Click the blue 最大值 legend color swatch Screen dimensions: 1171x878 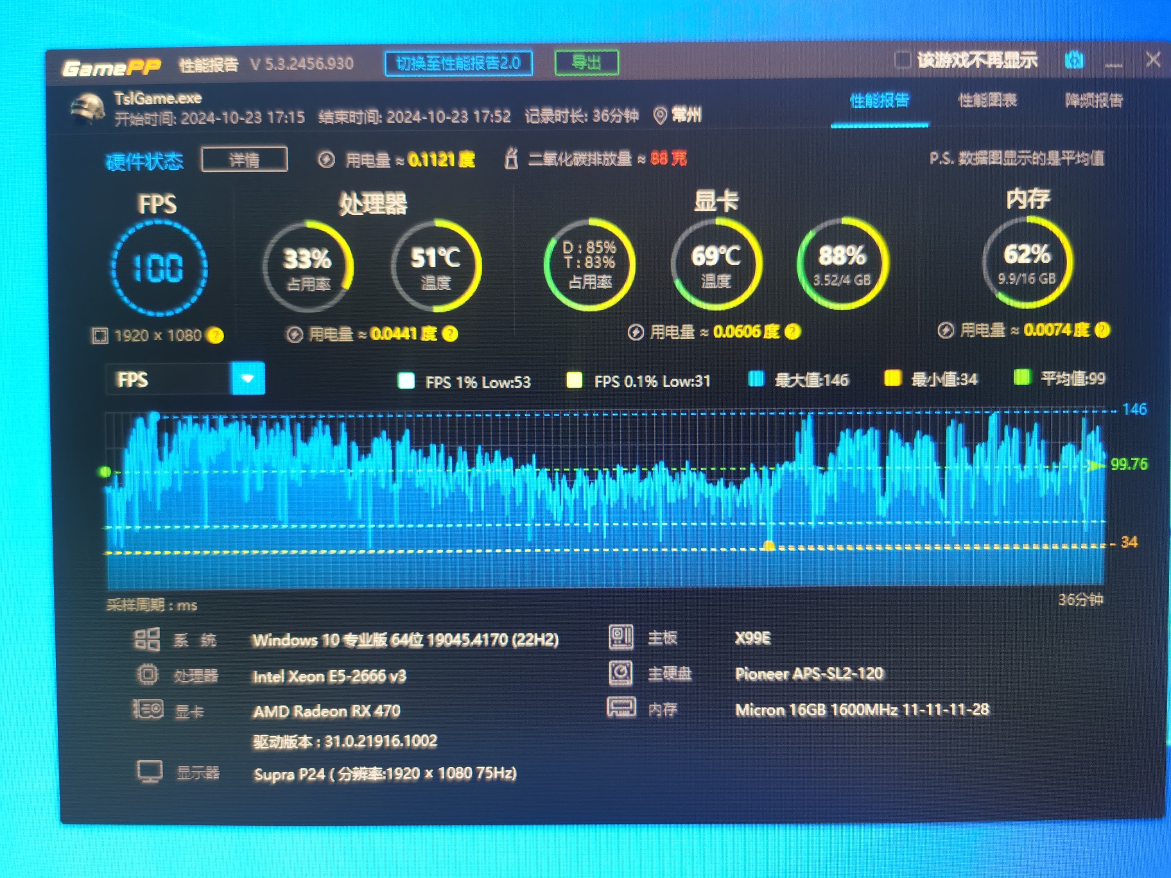756,379
